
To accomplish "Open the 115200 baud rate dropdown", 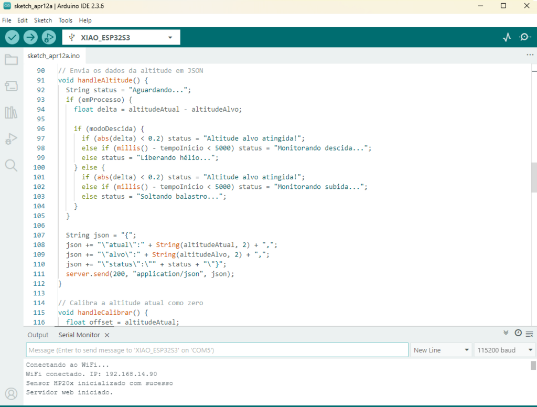I will point(504,350).
